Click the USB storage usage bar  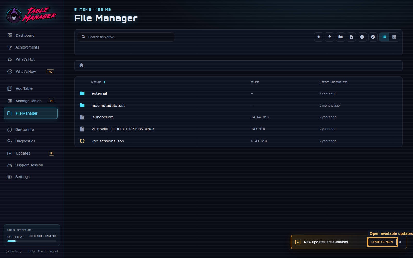coord(32,241)
